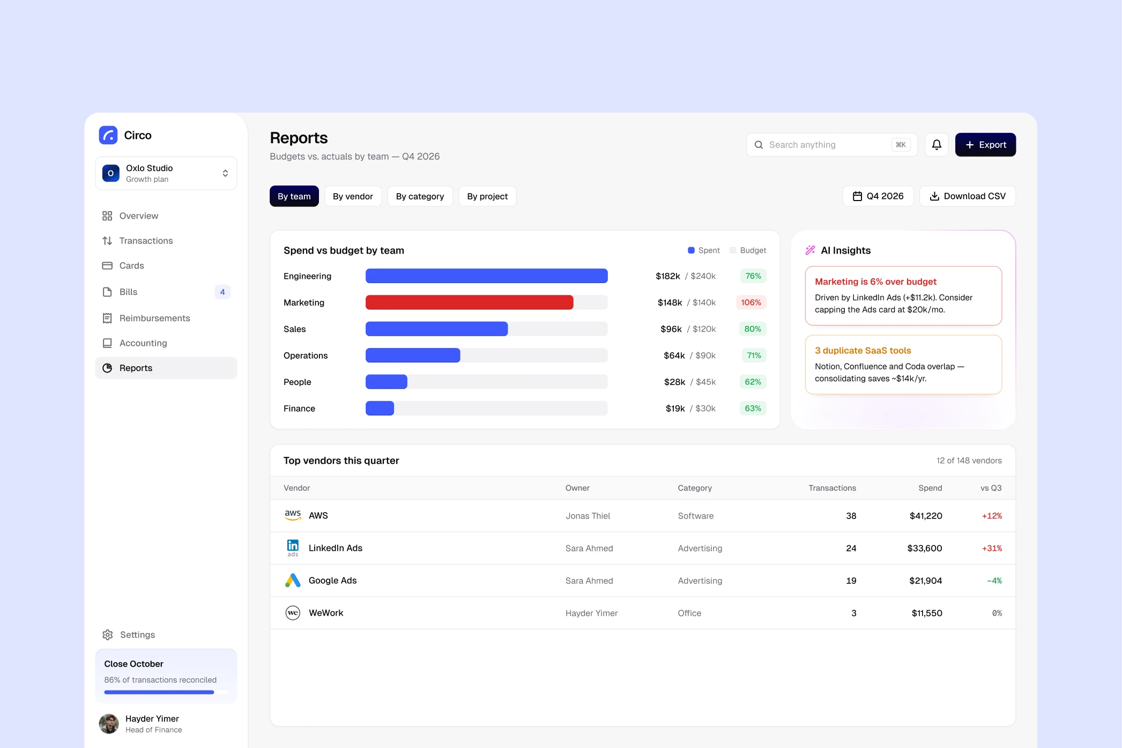Image resolution: width=1122 pixels, height=748 pixels.
Task: Click the Circo logo icon
Action: click(108, 135)
